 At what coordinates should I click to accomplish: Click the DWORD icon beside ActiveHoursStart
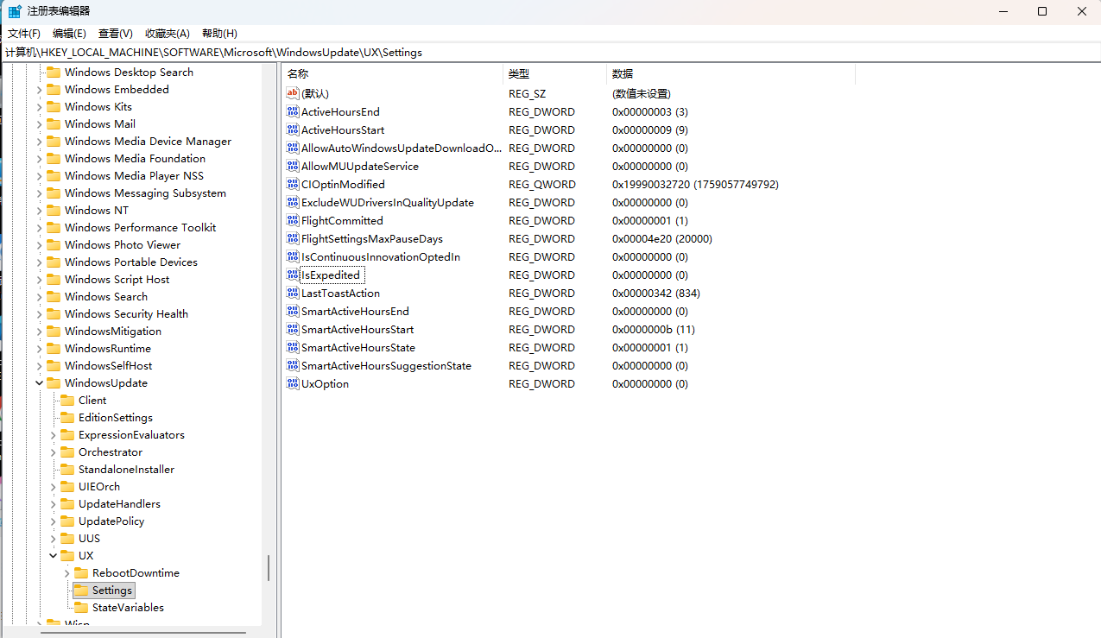pyautogui.click(x=292, y=129)
